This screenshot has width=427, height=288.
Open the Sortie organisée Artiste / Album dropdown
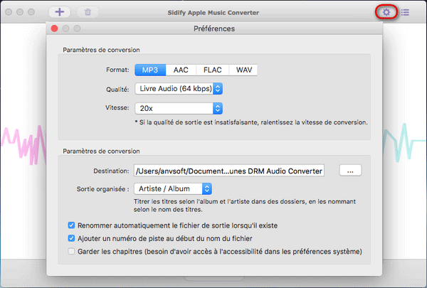coord(173,188)
